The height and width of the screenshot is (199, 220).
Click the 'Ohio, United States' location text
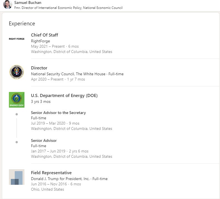47,189
